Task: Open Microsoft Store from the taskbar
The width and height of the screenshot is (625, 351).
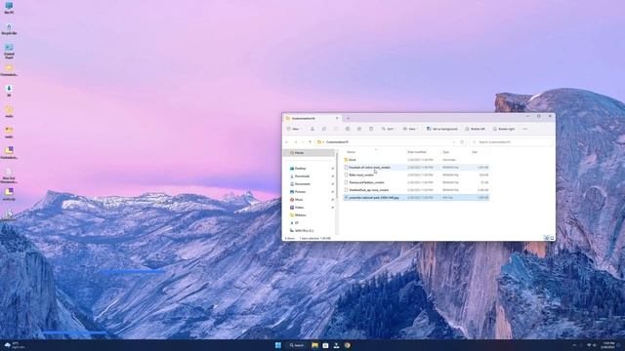Action: 325,345
